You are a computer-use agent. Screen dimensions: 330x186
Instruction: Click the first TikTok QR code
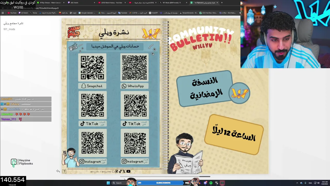(92, 105)
